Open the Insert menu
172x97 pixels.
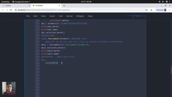pyautogui.click(x=52, y=16)
